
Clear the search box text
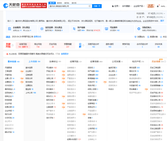coord(90,6)
